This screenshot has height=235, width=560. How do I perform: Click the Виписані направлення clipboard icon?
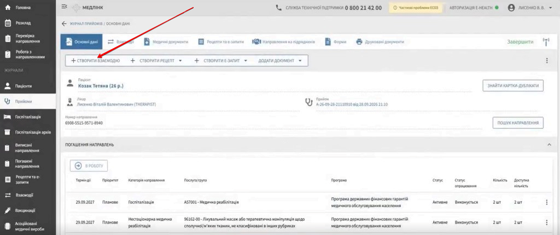click(7, 148)
